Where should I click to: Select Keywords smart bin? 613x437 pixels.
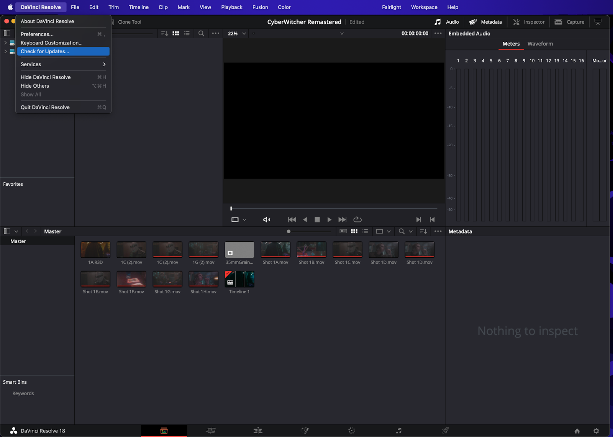(23, 393)
